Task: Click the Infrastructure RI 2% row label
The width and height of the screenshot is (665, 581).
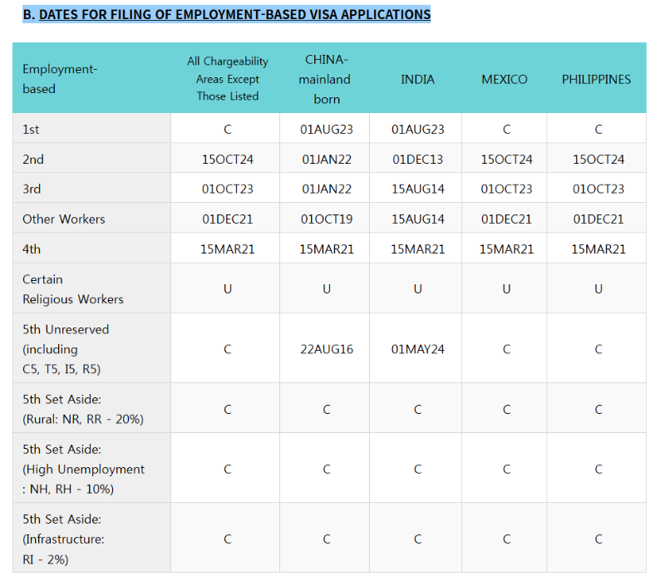Action: point(64,539)
